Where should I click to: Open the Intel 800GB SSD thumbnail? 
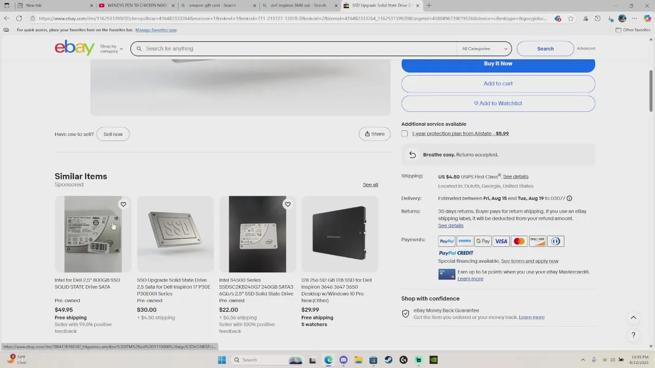click(x=93, y=234)
